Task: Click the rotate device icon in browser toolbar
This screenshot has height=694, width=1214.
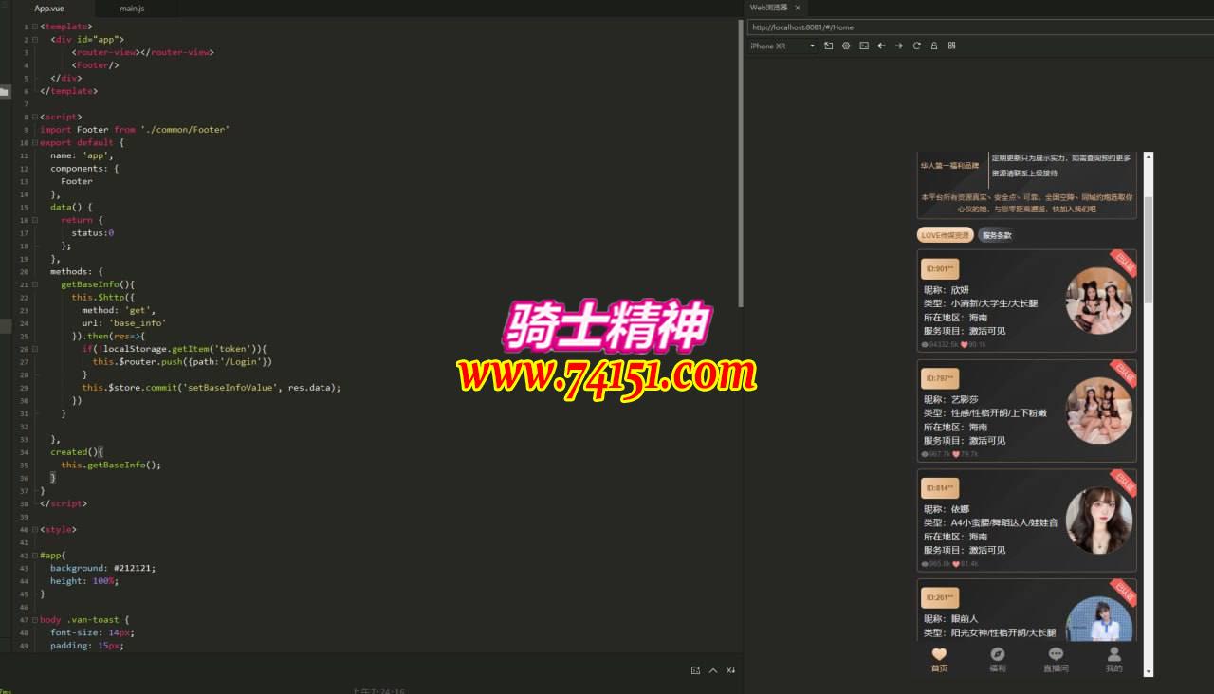Action: 828,46
